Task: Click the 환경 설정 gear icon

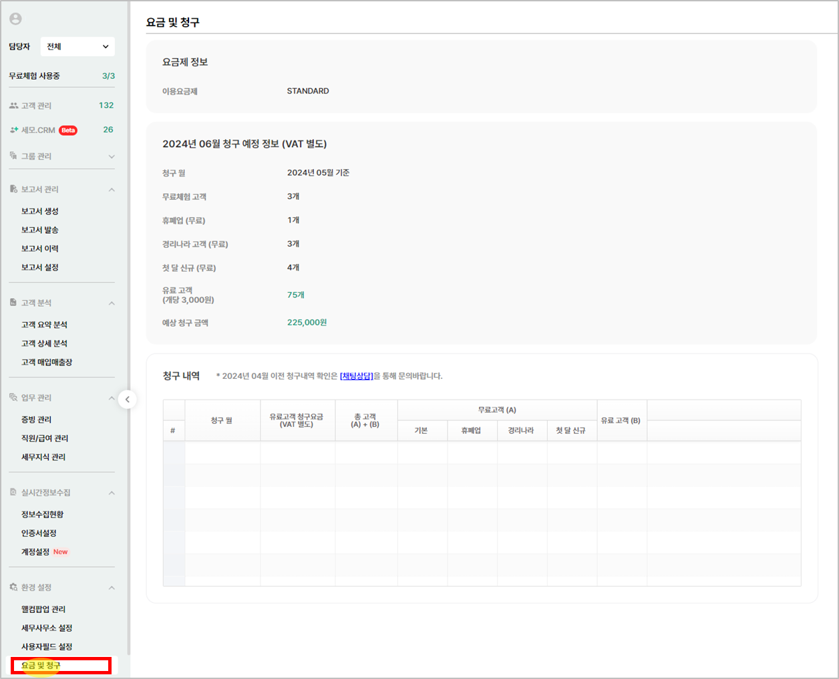Action: click(13, 587)
